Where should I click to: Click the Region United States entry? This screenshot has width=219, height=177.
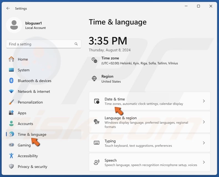point(106,79)
